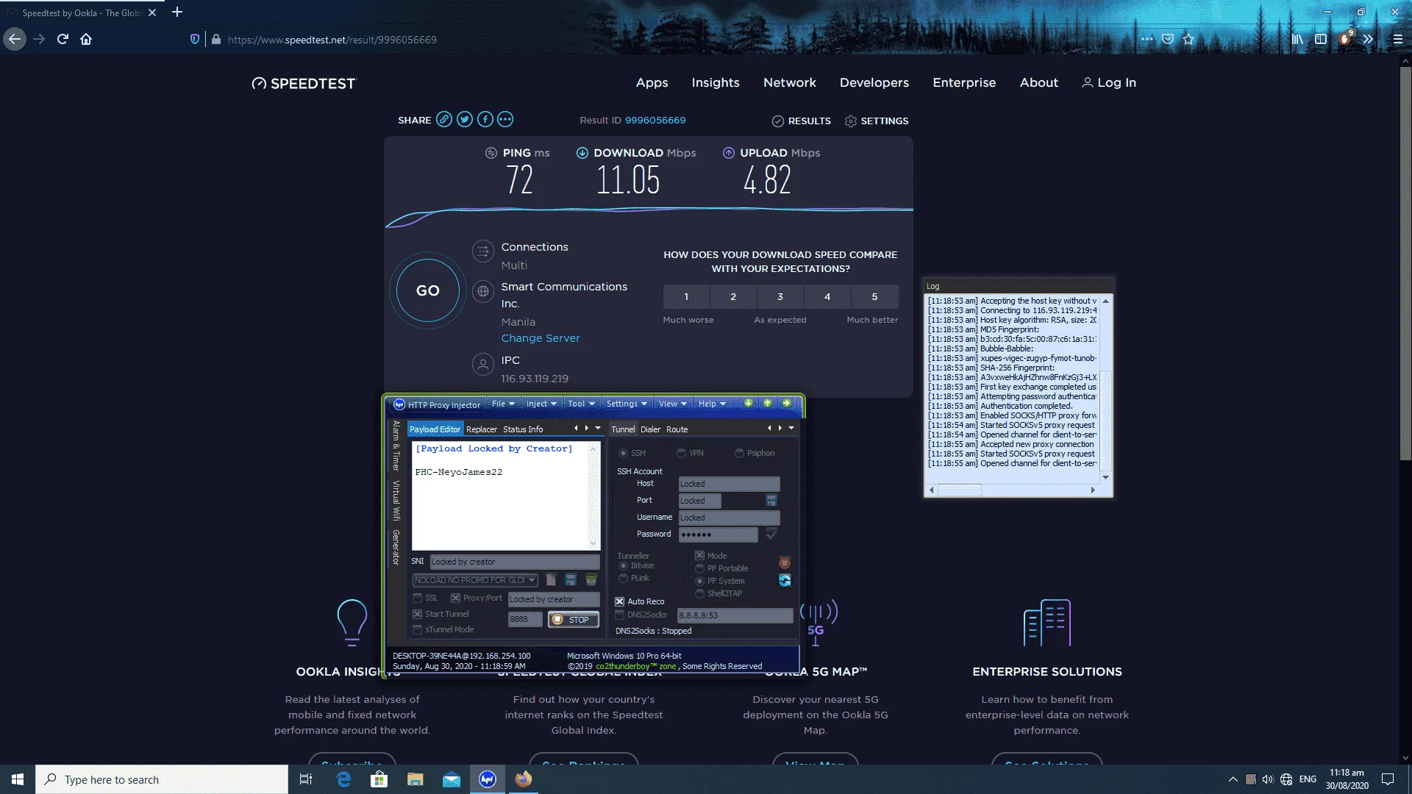Click the save config disk icon below SNI
Image resolution: width=1412 pixels, height=794 pixels.
[x=571, y=580]
